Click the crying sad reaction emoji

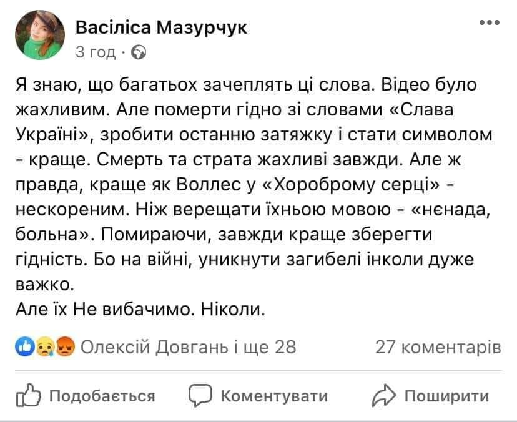pyautogui.click(x=44, y=346)
